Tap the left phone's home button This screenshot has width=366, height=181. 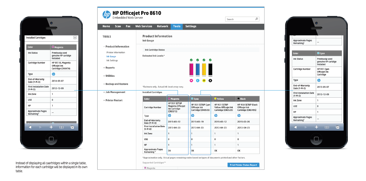pyautogui.click(x=51, y=139)
